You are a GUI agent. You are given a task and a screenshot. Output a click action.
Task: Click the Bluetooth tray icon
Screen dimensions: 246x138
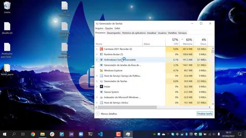(x=186, y=134)
